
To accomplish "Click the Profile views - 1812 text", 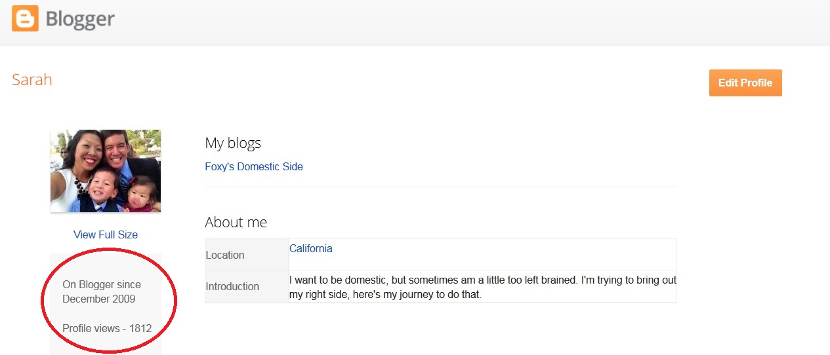I will tap(107, 328).
